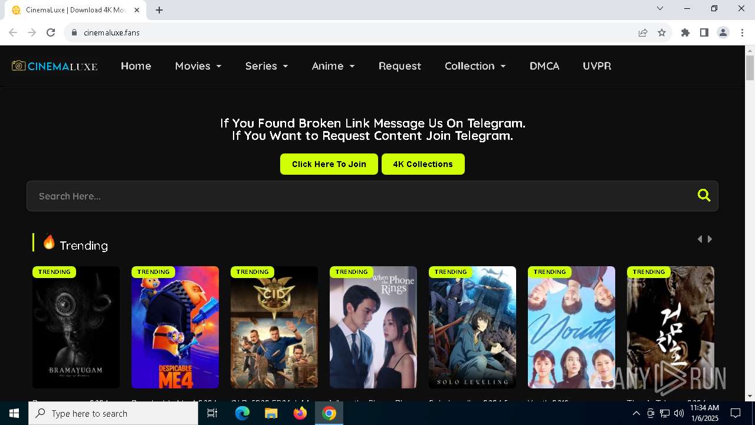Viewport: 755px width, 425px height.
Task: Open Bramayugam poster
Action: click(76, 327)
